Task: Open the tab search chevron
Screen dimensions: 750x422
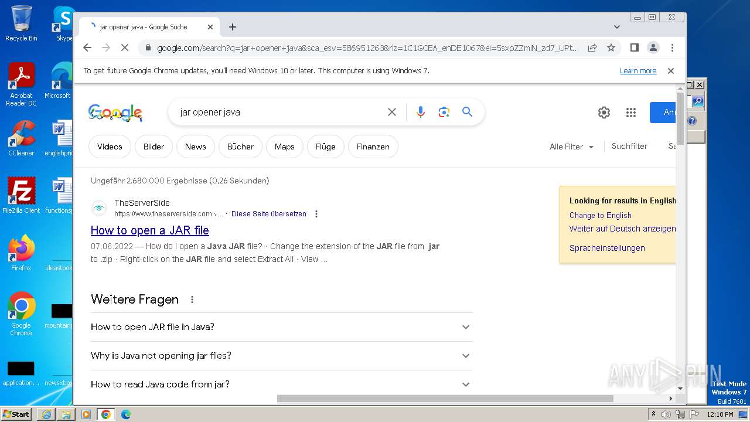Action: point(616,27)
